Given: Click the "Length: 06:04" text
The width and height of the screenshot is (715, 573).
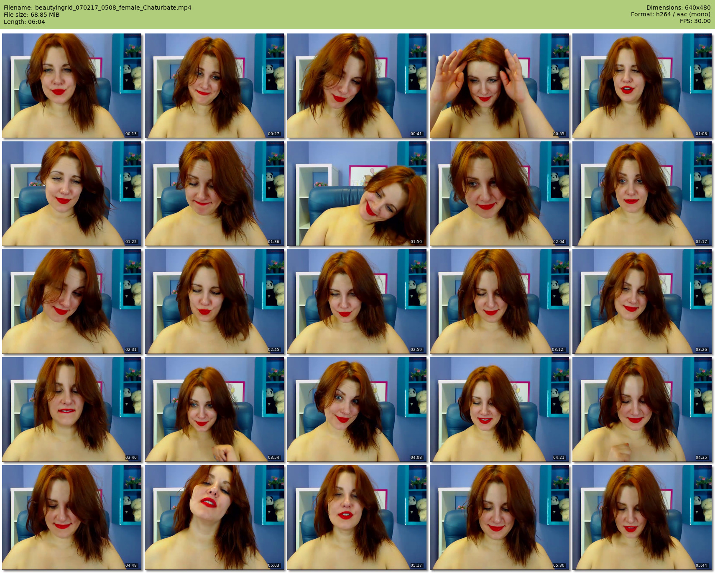Looking at the screenshot, I should pos(24,22).
